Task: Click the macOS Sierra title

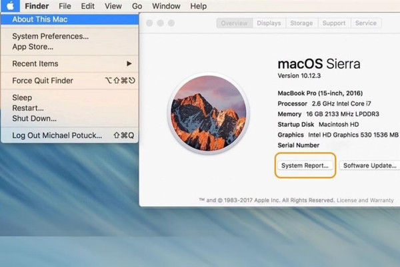Action: [x=319, y=64]
